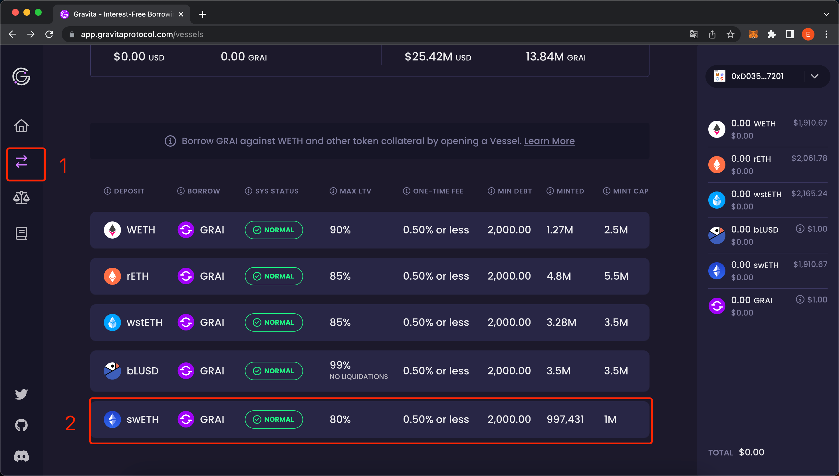Viewport: 839px width, 476px height.
Task: Select the Gravita browser tab
Action: [121, 14]
